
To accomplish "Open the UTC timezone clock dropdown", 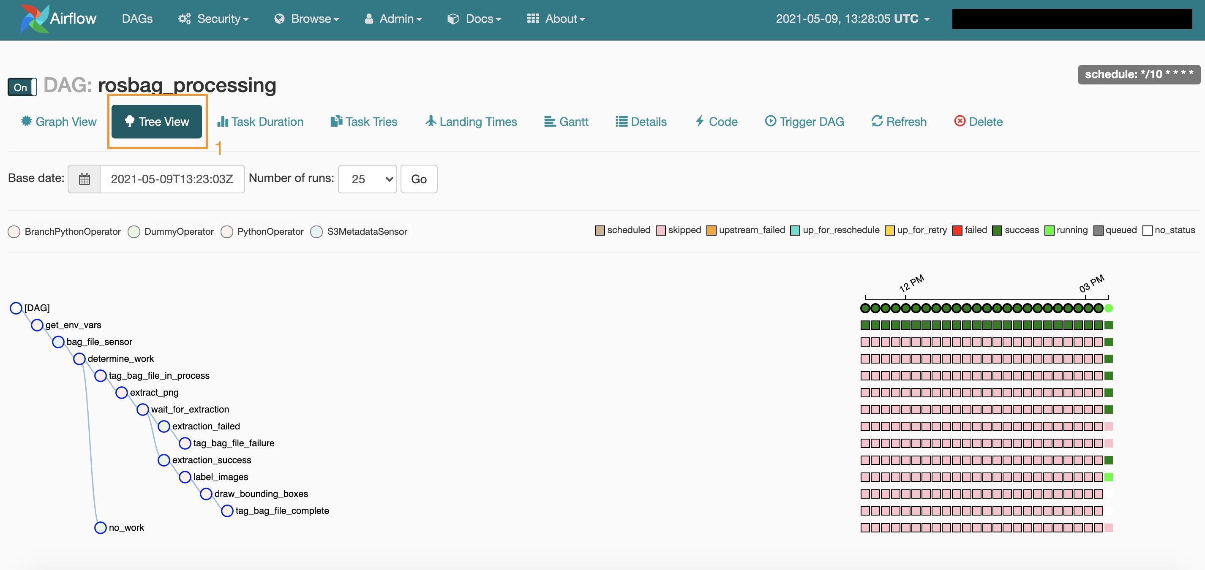I will tap(853, 19).
